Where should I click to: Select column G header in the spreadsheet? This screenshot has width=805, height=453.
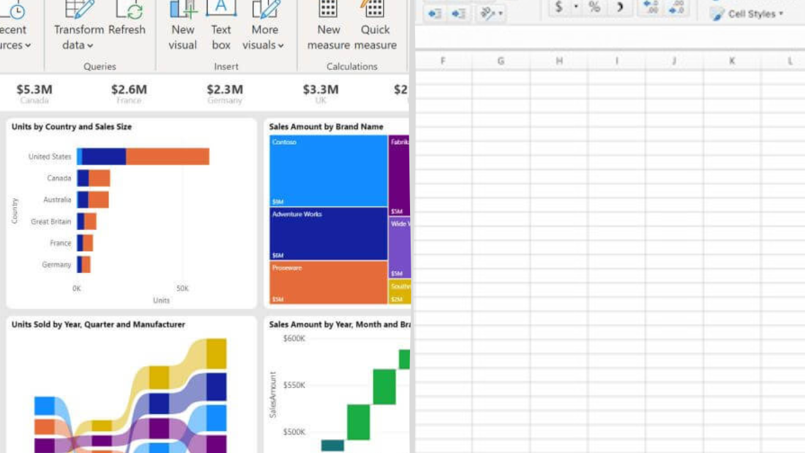pyautogui.click(x=501, y=60)
